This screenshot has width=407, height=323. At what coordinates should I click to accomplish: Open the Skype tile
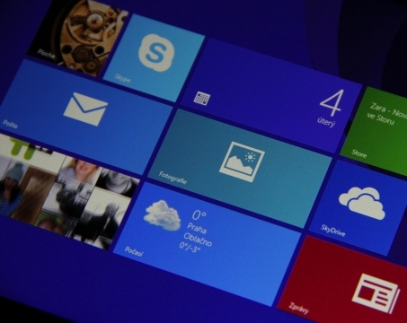pyautogui.click(x=154, y=57)
